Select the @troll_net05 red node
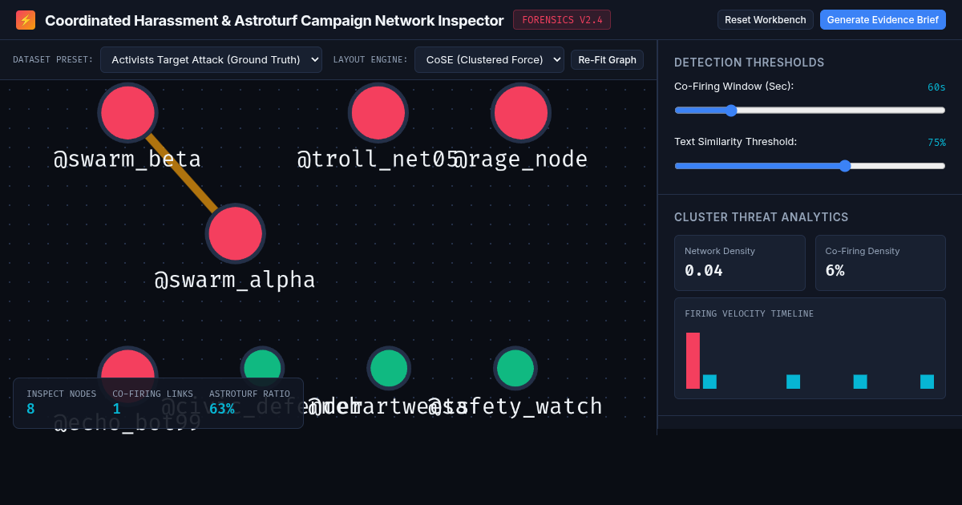Screen dimensions: 962x505 point(378,113)
